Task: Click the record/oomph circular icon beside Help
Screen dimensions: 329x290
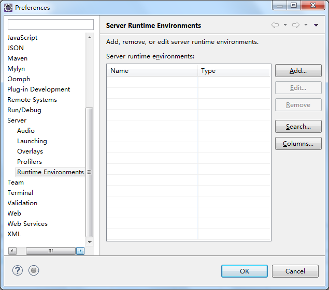Action: (34, 270)
